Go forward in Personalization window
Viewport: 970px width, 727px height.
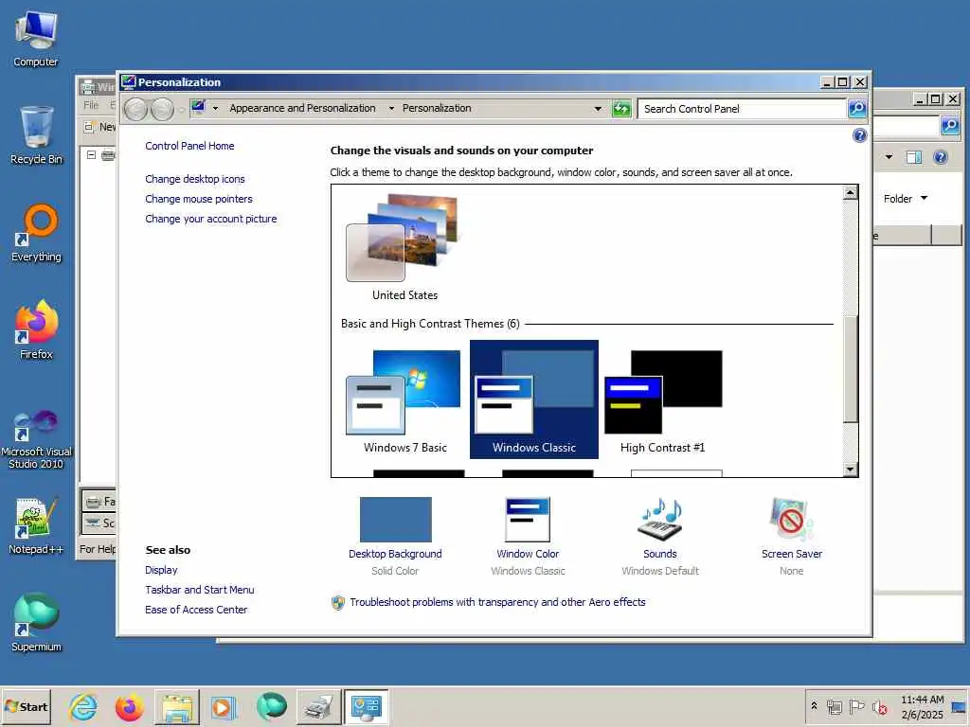(162, 110)
